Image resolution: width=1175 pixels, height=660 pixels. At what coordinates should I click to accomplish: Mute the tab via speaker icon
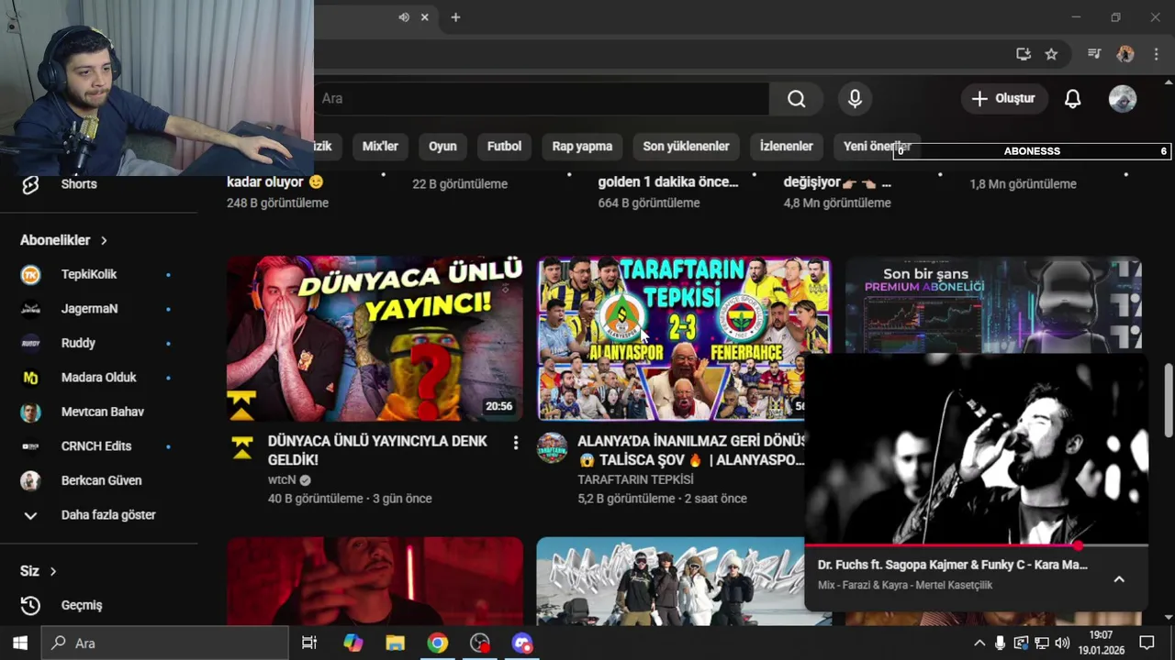click(x=404, y=17)
